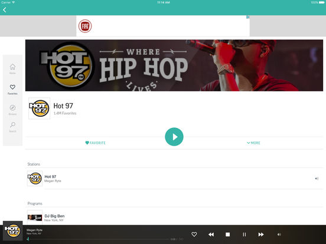Click the DJ Big Ben thumbnail
The height and width of the screenshot is (244, 326).
click(35, 217)
